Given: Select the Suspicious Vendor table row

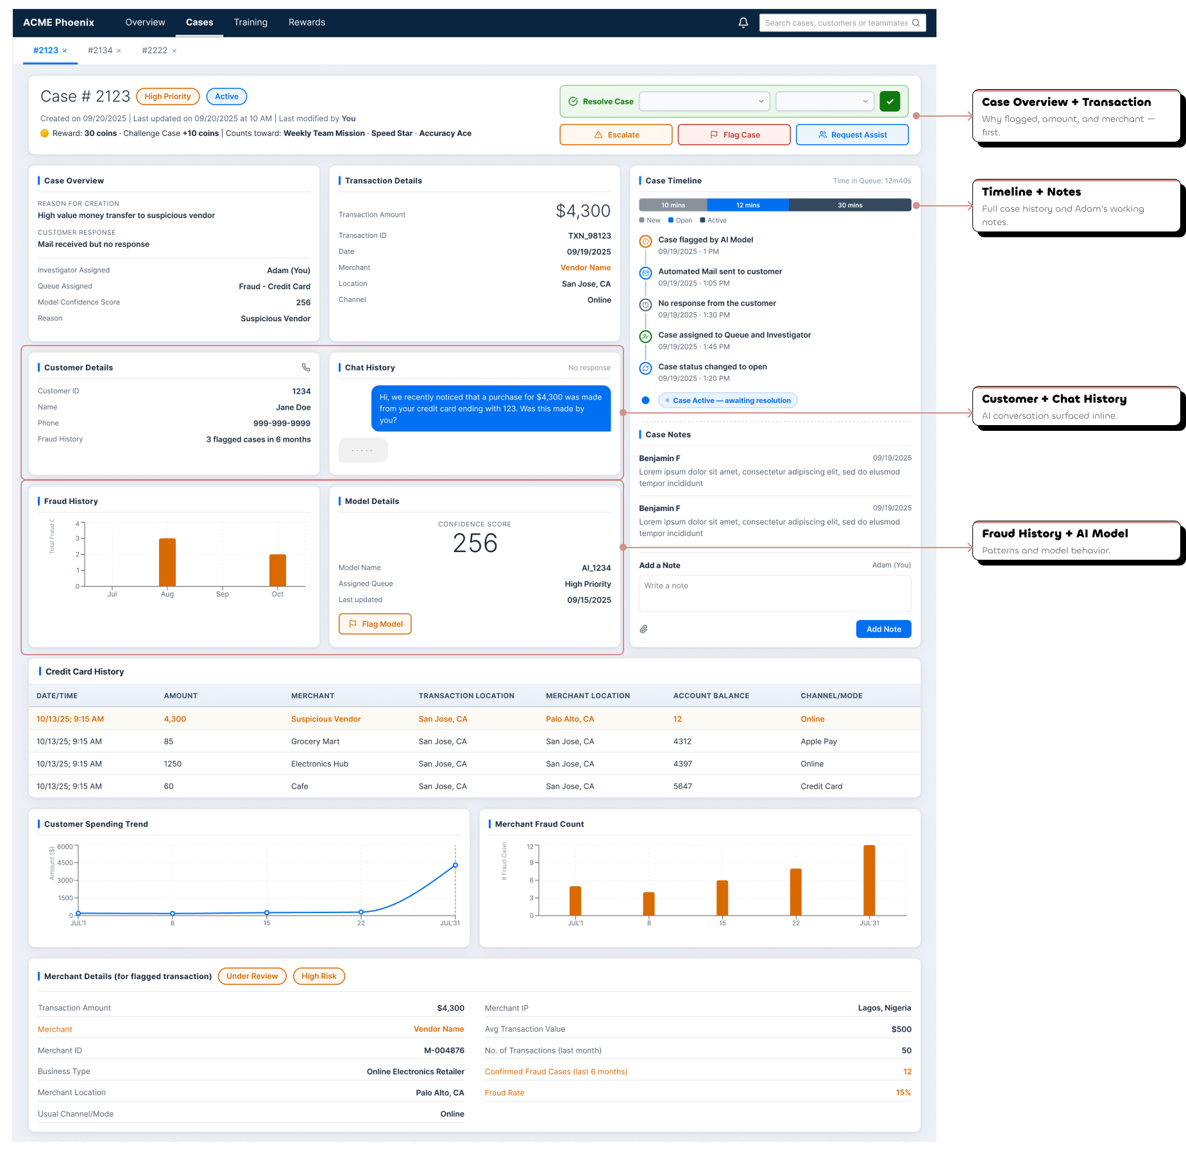Looking at the screenshot, I should coord(475,719).
